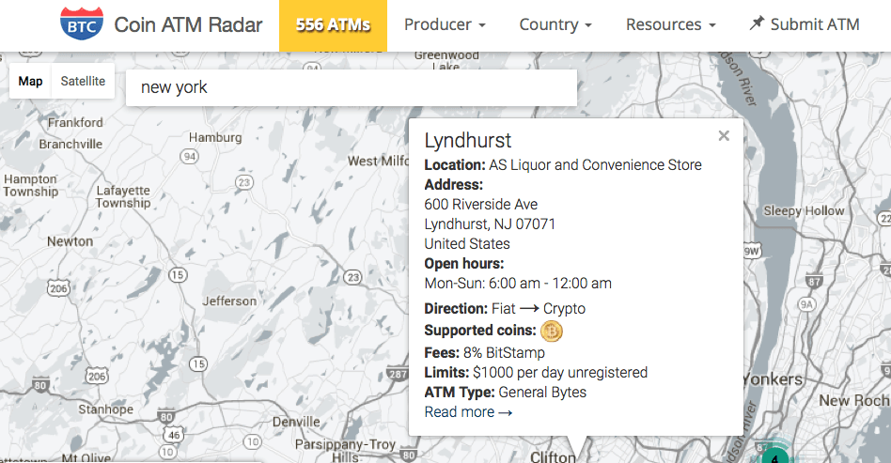This screenshot has height=463, width=891.
Task: Click the route 9A shield on map
Action: 806,304
